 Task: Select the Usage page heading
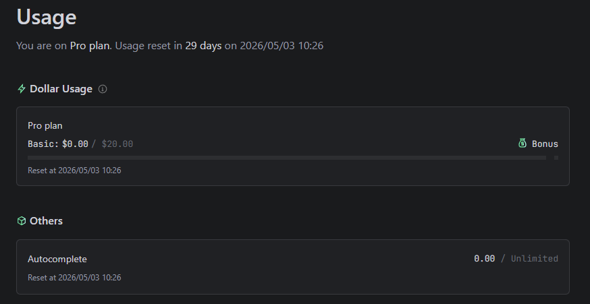(47, 17)
